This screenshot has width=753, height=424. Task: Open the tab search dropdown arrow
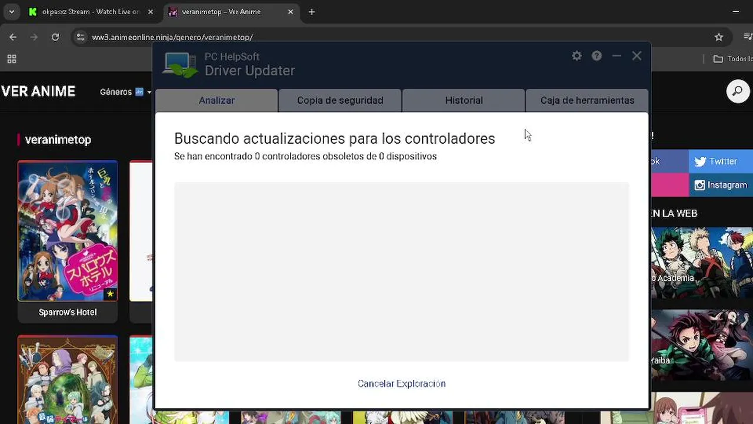tap(11, 12)
